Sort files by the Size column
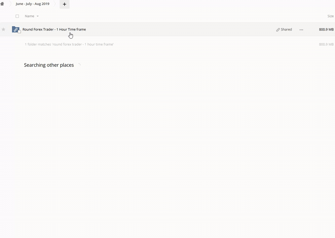335x238 pixels. [x=330, y=16]
